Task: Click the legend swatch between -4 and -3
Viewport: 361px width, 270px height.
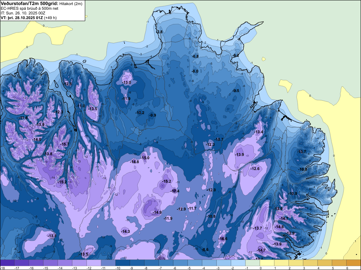Action: point(209,263)
